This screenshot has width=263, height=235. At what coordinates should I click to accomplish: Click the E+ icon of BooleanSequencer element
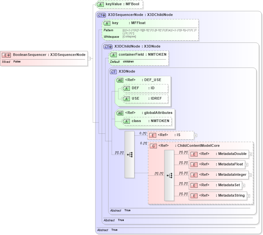7,55
